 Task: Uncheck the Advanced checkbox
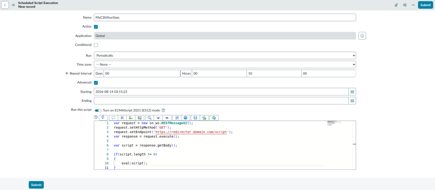click(x=96, y=82)
